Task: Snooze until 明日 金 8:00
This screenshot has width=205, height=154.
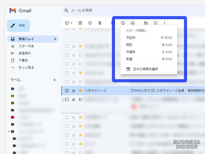Action: [x=149, y=45]
